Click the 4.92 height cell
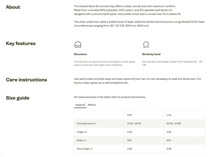 (169, 132)
